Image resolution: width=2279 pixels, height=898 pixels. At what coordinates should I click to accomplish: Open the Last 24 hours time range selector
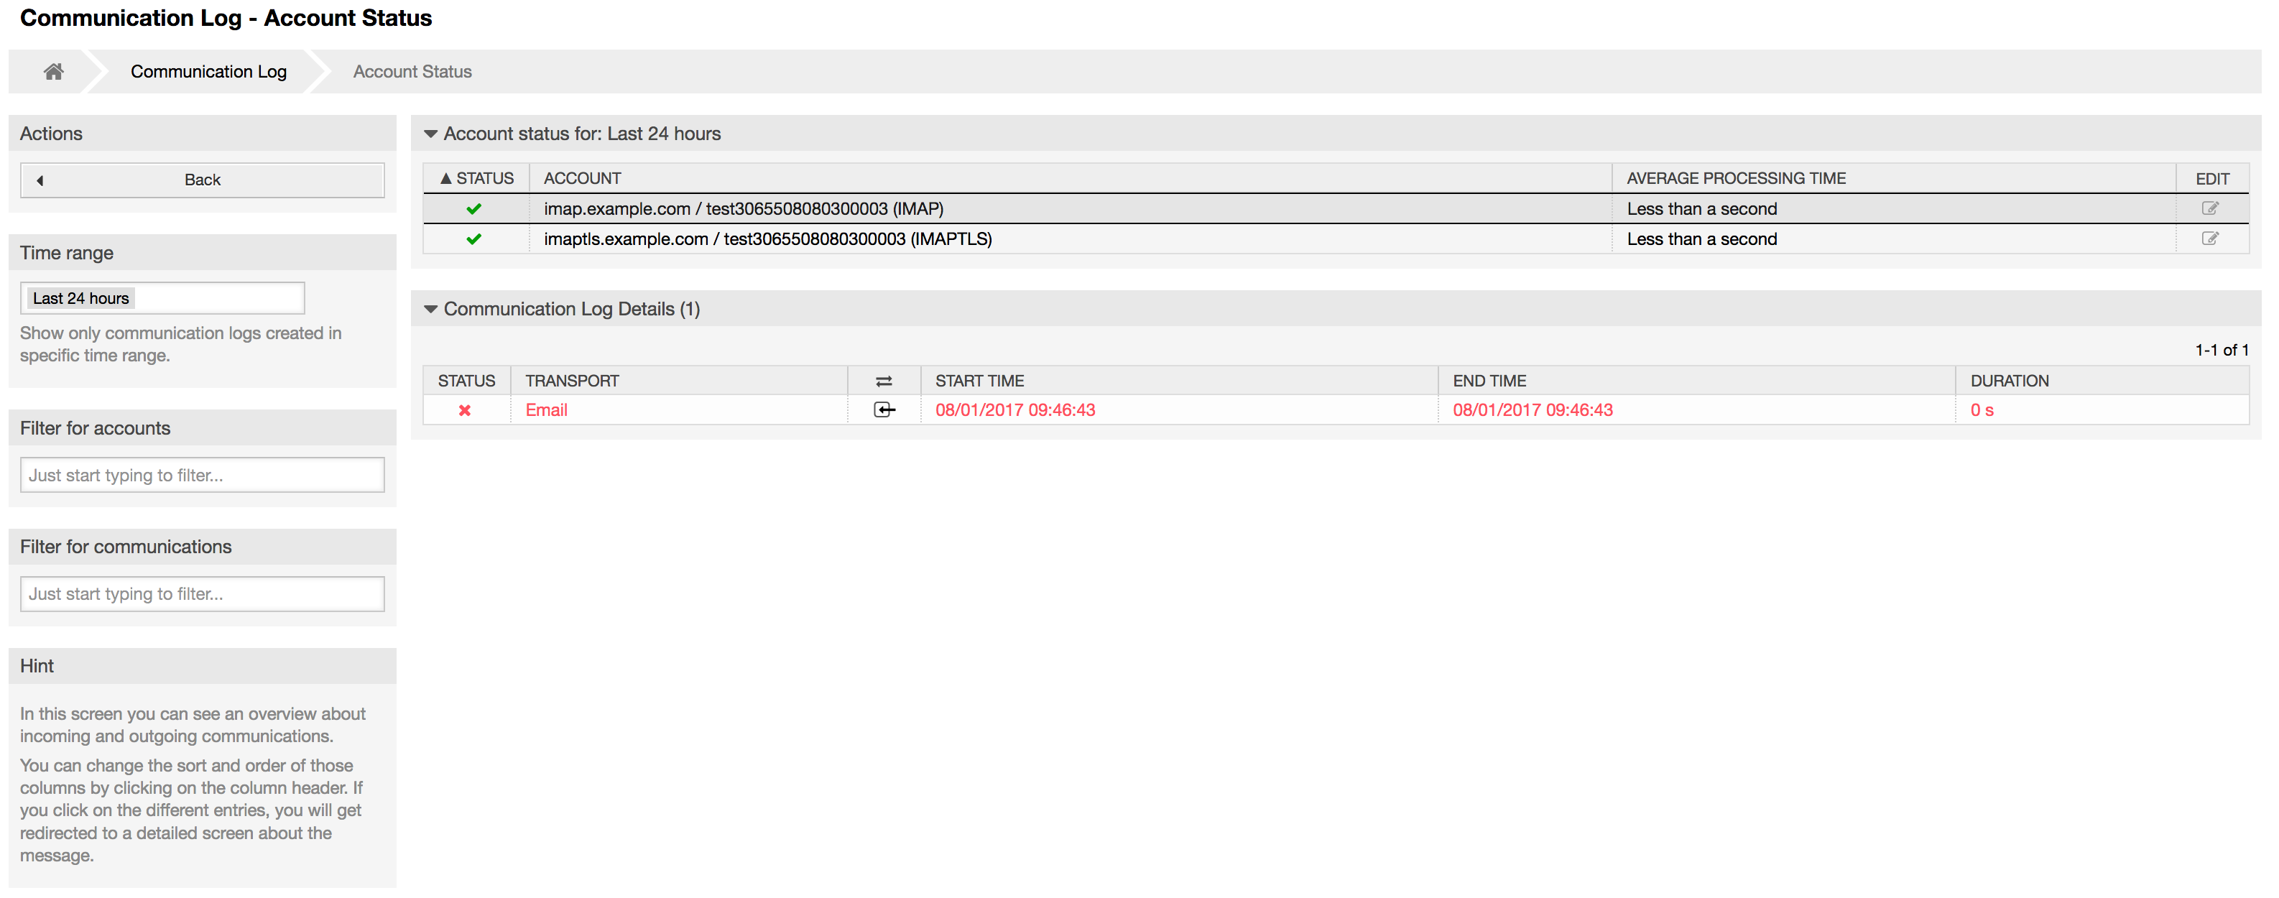click(x=162, y=297)
